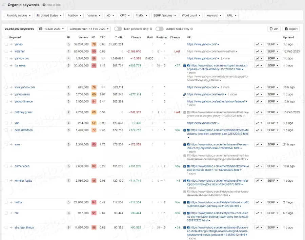This screenshot has height=240, width=305.
Task: Expand the fox news row plus icon
Action: click(11, 66)
